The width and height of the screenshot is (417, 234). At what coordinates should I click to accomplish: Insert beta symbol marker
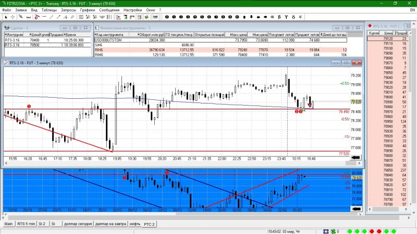(279, 17)
